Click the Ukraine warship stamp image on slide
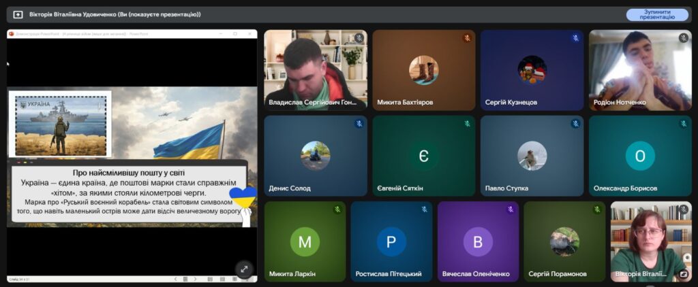698x287 pixels. click(61, 123)
